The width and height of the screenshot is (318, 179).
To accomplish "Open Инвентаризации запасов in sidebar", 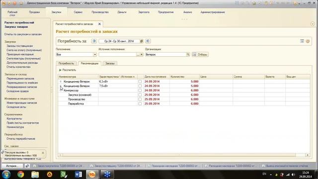I will point(22,103).
